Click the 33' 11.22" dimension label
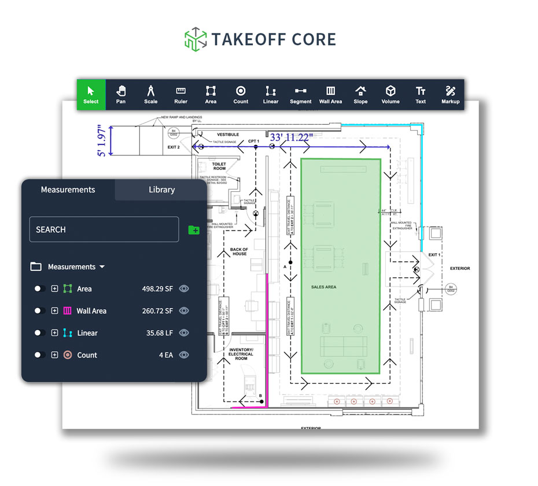Screen dimensions: 538x486 pyautogui.click(x=291, y=138)
